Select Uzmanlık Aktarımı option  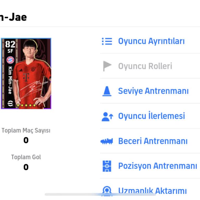[x=152, y=191]
